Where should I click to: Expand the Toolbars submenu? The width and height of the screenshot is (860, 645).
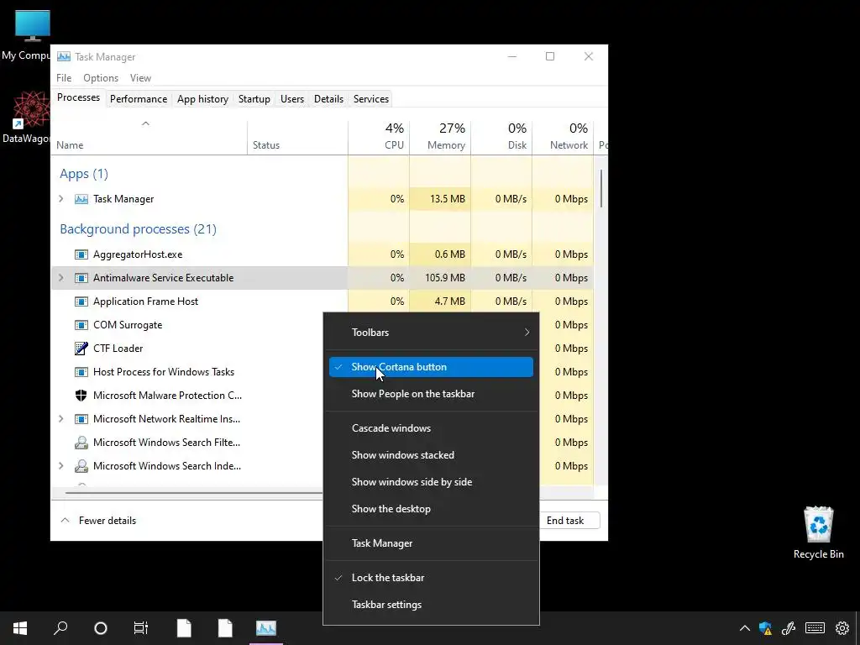click(x=431, y=333)
